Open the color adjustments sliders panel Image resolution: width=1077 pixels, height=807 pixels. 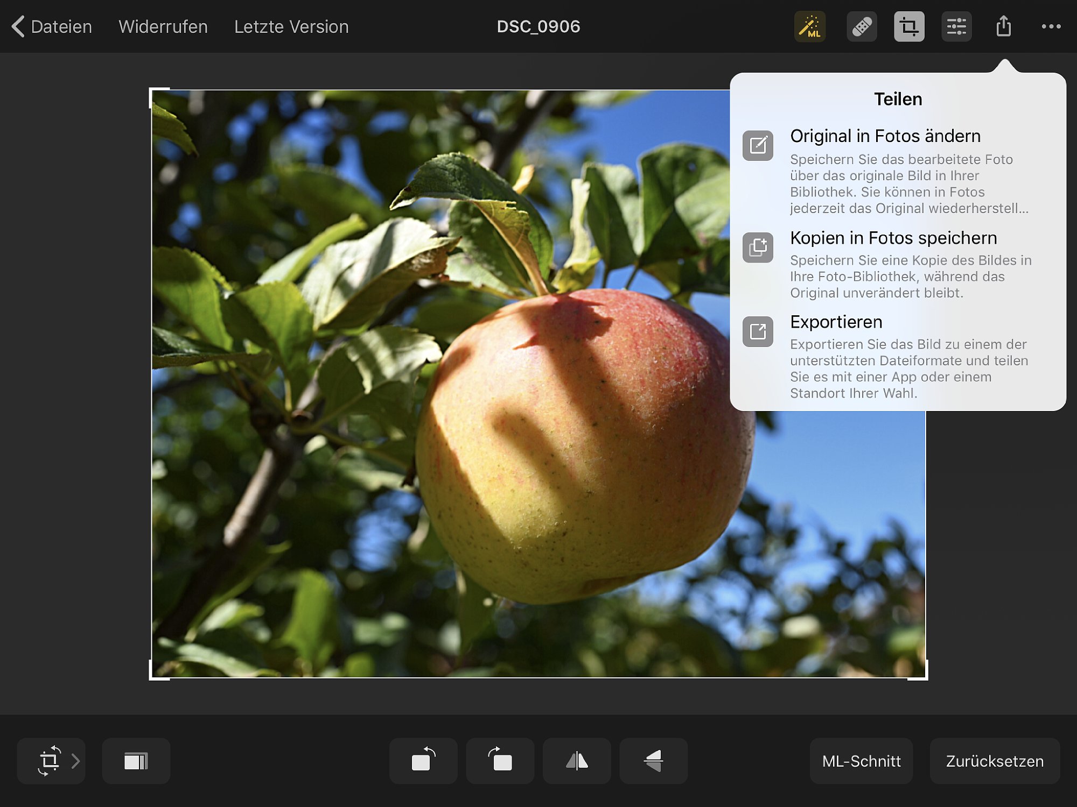coord(956,26)
